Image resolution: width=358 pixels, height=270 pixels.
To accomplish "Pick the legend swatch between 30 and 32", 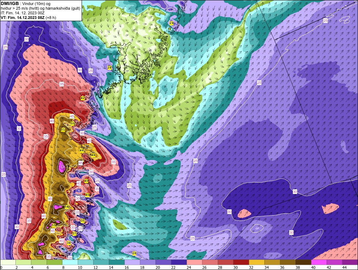I will click(241, 262).
